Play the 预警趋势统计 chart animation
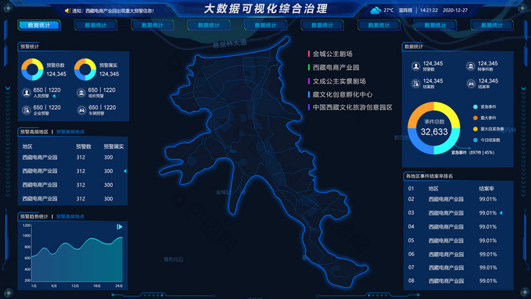531x299 pixels. pyautogui.click(x=119, y=227)
